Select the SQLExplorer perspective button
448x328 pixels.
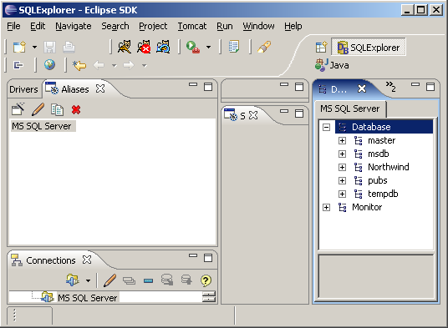pos(369,48)
